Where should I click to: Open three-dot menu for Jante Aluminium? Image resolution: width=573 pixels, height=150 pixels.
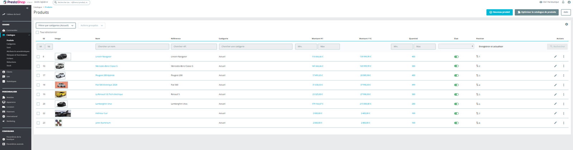tap(564, 123)
